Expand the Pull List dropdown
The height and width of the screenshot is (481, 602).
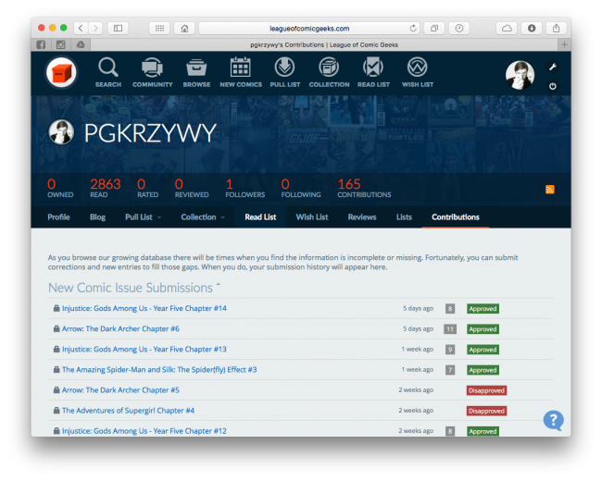(159, 217)
